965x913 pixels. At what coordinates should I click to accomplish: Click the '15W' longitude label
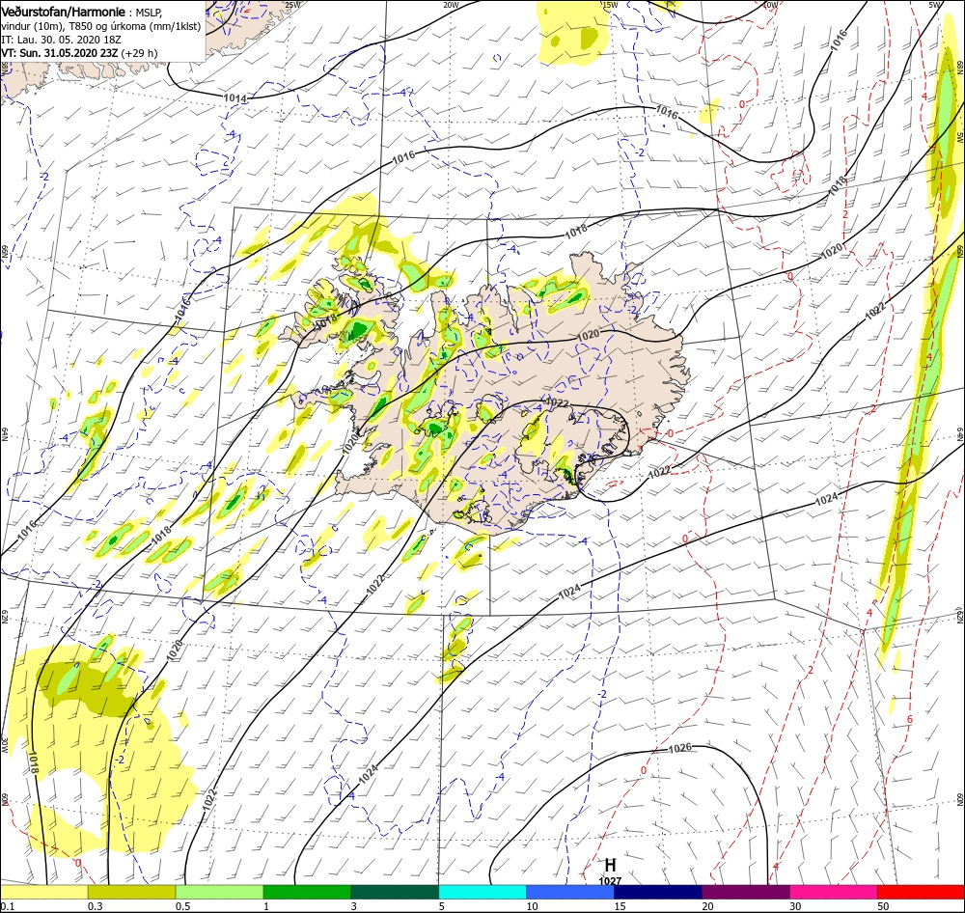pos(610,4)
